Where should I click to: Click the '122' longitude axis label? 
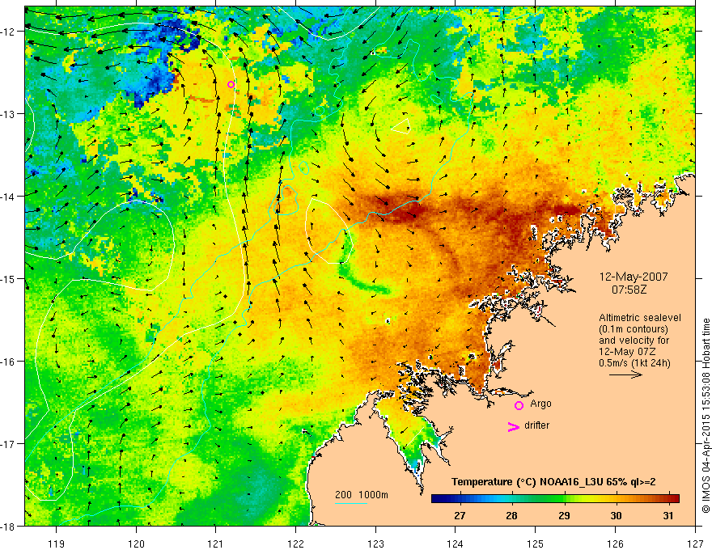[x=295, y=544]
